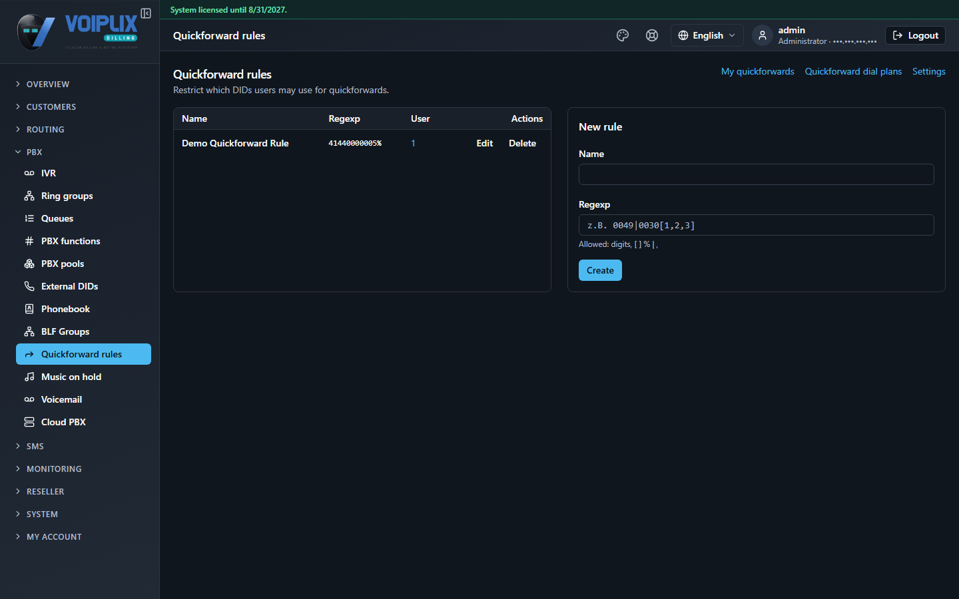Click the Name column header

coord(194,118)
